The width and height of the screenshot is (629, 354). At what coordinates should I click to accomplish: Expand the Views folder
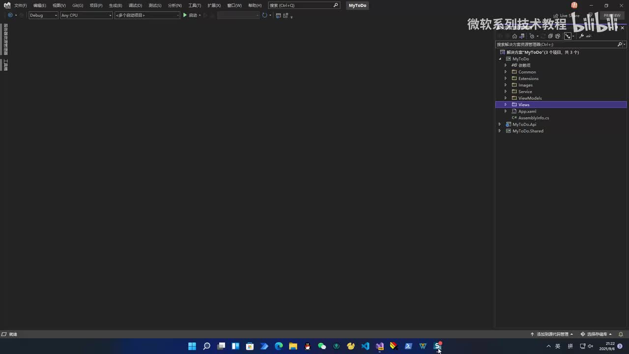tap(506, 105)
